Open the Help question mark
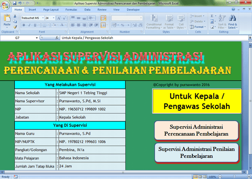The height and width of the screenshot is (179, 252). [x=233, y=10]
